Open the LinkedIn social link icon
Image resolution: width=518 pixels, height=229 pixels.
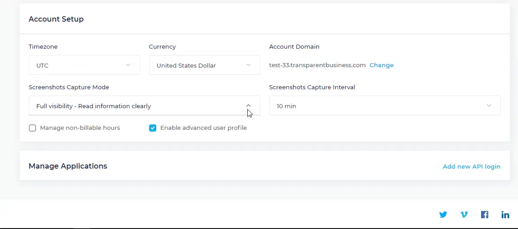[505, 215]
